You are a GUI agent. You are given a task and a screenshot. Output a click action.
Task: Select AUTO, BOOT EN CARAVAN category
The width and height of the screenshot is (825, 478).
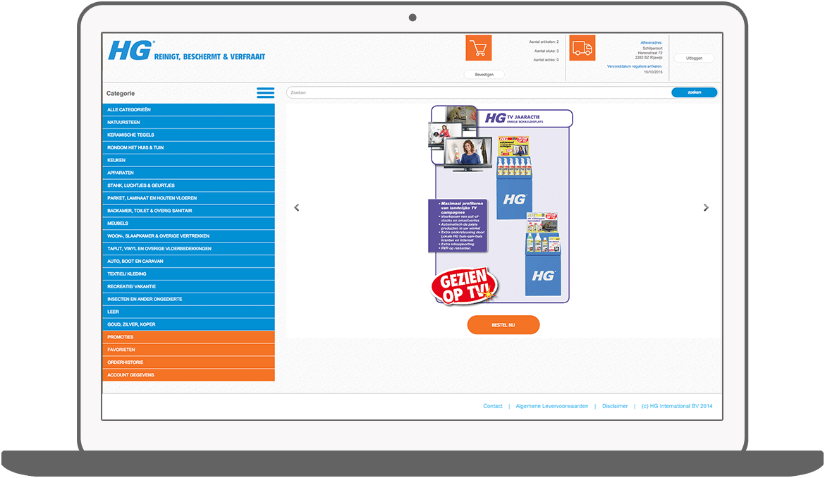(188, 262)
